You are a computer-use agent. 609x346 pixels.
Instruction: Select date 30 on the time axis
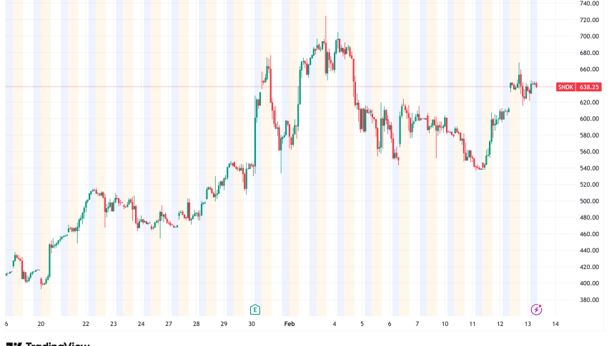pyautogui.click(x=252, y=323)
